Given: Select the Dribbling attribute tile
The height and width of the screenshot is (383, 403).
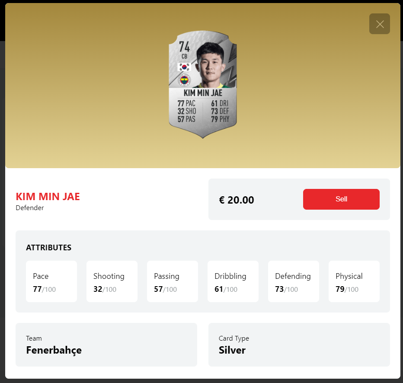Looking at the screenshot, I should pos(233,281).
